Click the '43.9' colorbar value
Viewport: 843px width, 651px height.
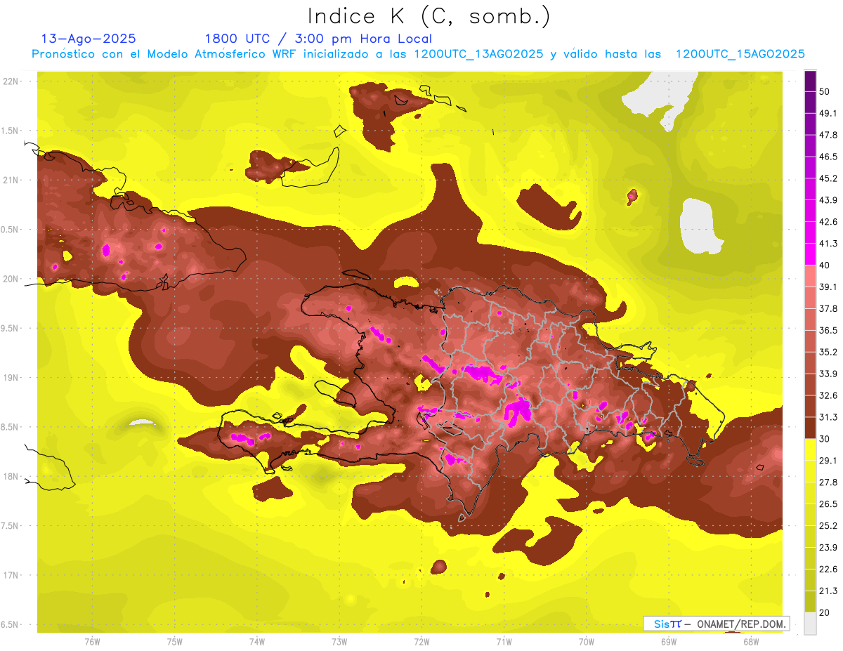828,200
